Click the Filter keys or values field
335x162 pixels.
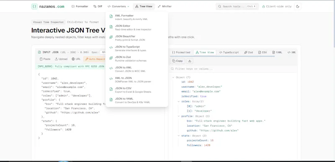[233, 69]
